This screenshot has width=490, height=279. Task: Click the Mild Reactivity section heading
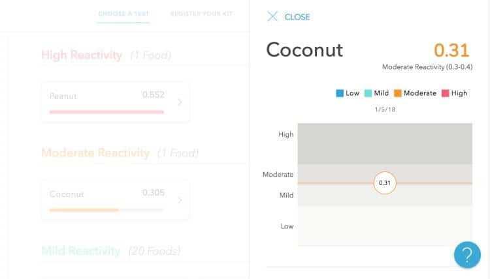pos(80,251)
